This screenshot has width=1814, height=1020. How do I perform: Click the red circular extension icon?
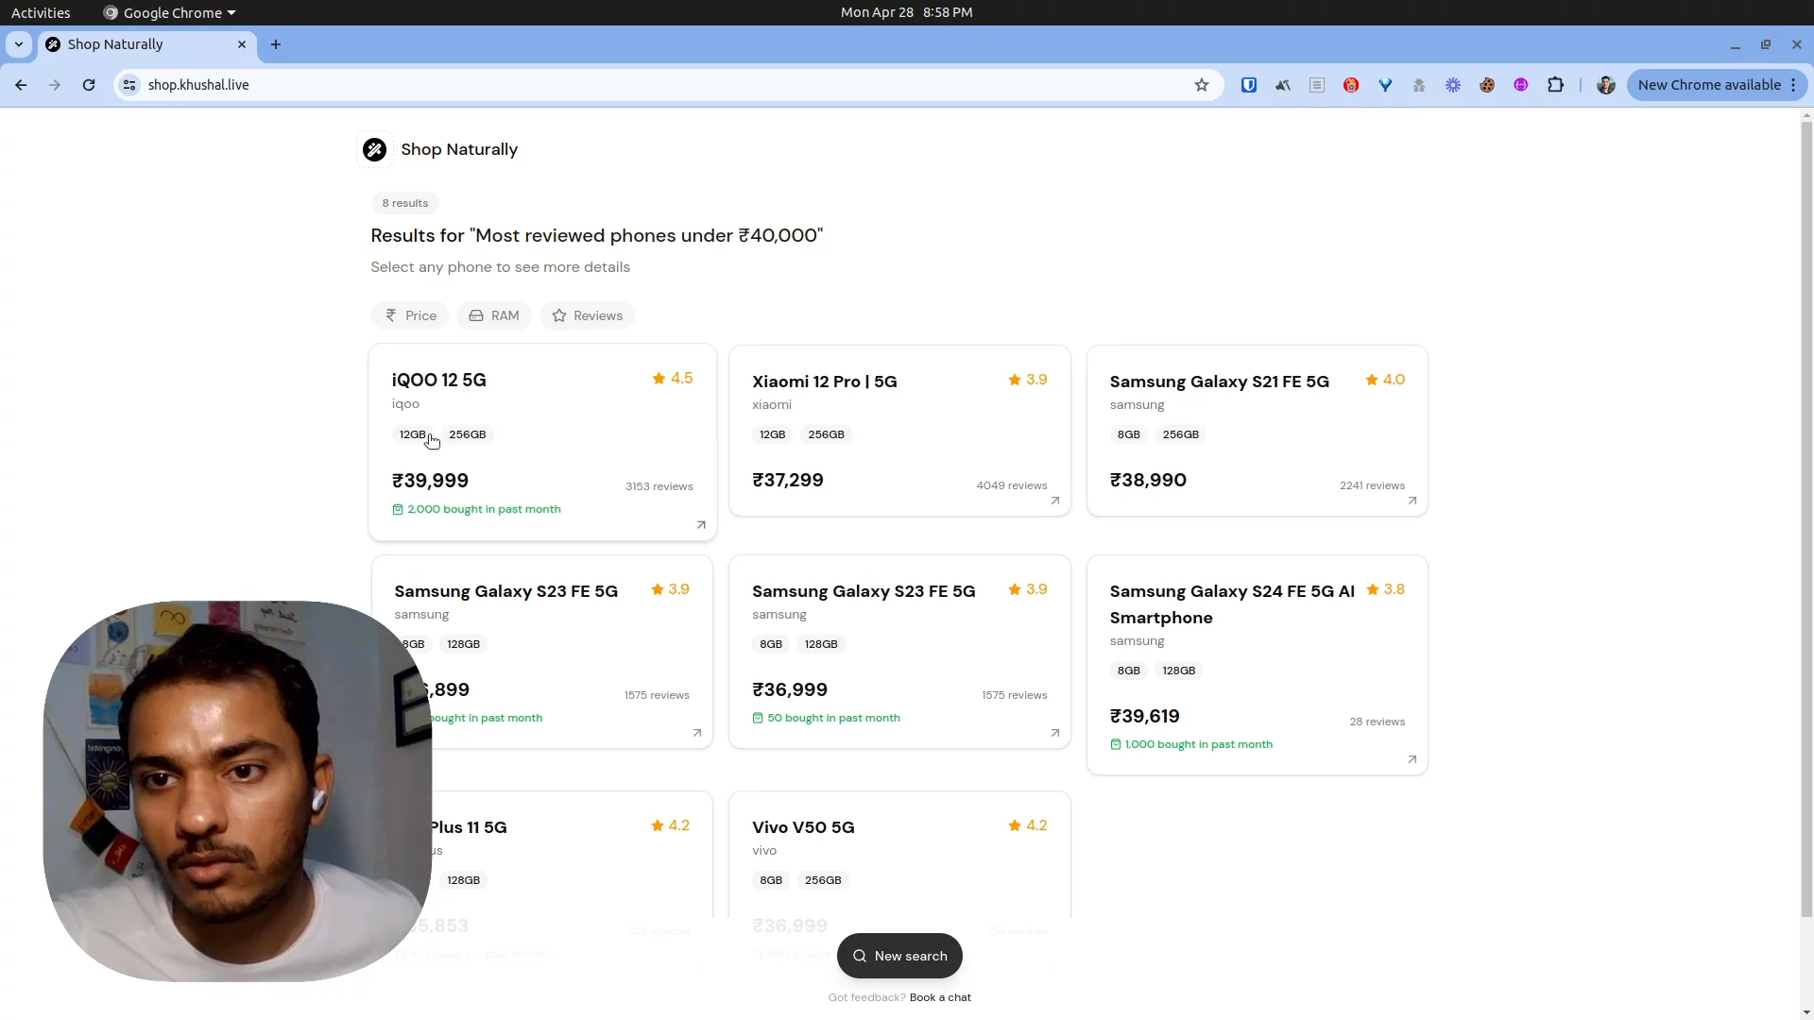(1351, 85)
